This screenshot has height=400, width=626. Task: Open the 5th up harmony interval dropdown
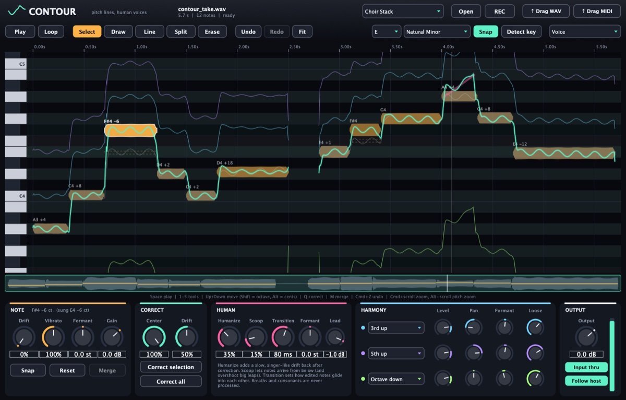396,354
